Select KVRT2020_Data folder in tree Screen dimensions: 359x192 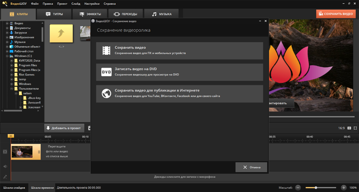point(29,61)
